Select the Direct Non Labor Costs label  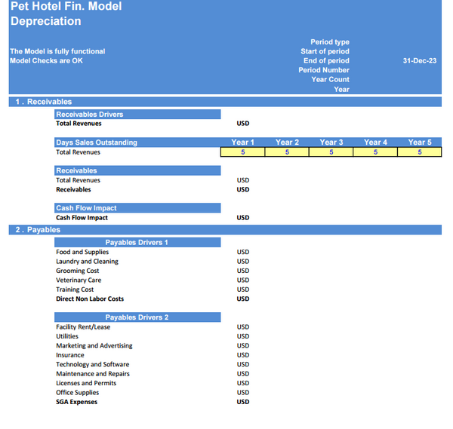point(90,299)
